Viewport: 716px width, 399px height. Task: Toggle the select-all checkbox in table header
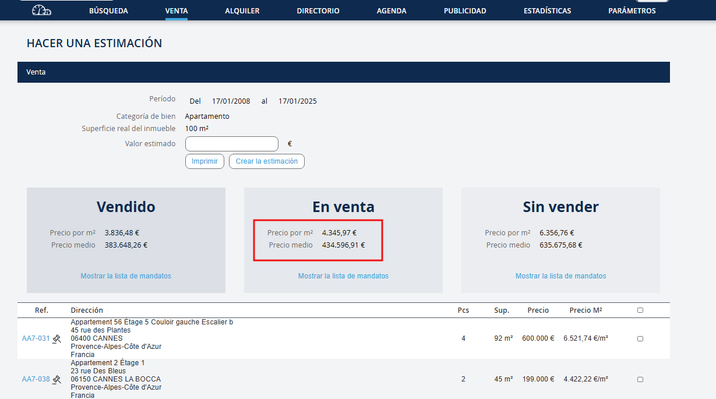click(640, 310)
